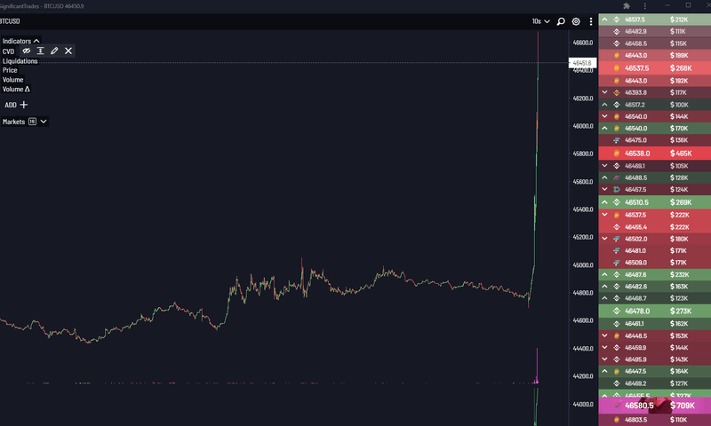The image size is (711, 426).
Task: Expand the Markets dropdown chevron
Action: click(44, 122)
